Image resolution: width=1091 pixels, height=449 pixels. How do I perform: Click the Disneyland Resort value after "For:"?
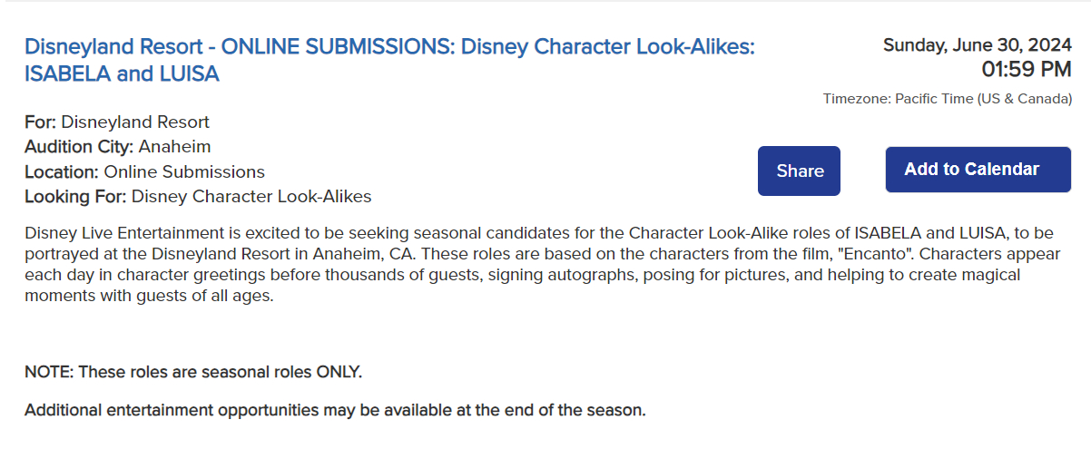coord(135,122)
